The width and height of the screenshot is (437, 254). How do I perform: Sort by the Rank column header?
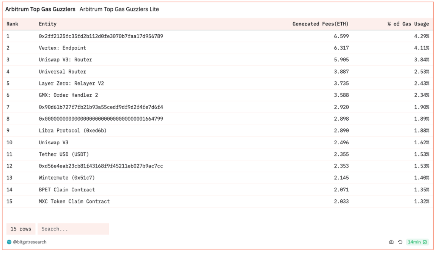[13, 24]
